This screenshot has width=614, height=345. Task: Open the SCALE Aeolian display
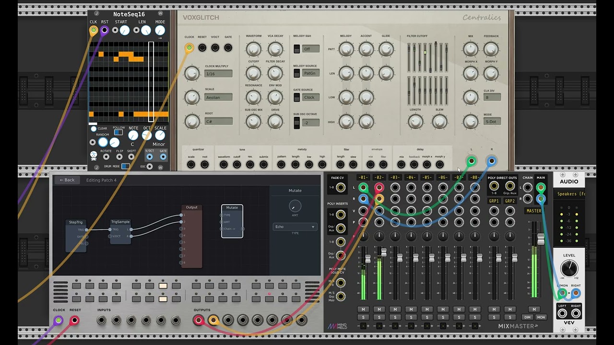point(218,97)
